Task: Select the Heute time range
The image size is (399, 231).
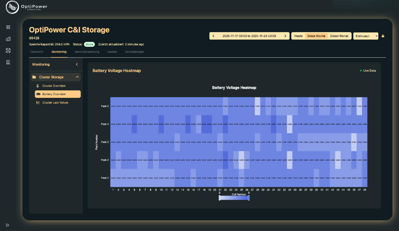Action: 298,36
